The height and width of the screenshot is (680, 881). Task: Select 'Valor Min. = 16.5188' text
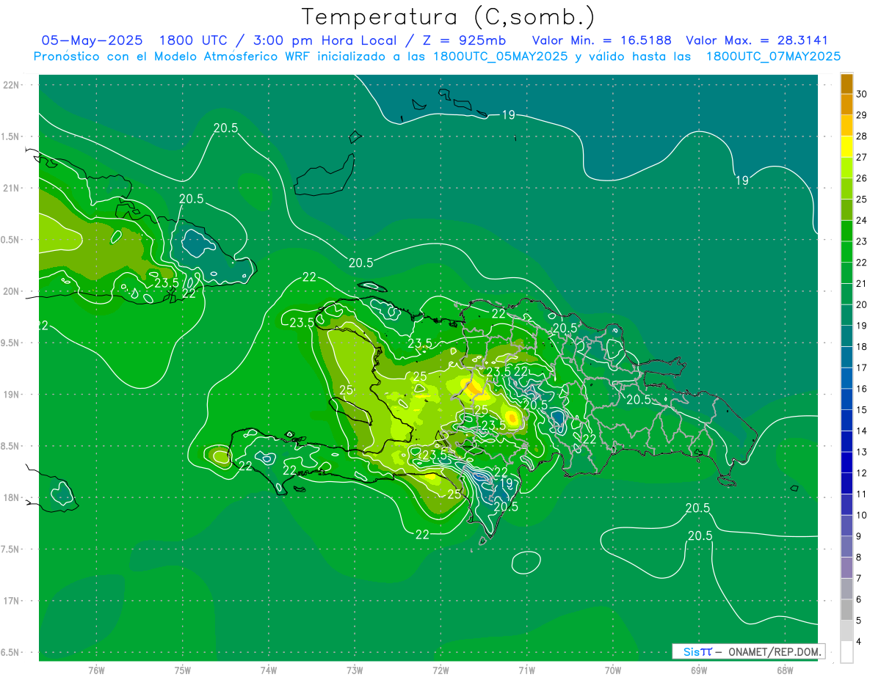601,40
